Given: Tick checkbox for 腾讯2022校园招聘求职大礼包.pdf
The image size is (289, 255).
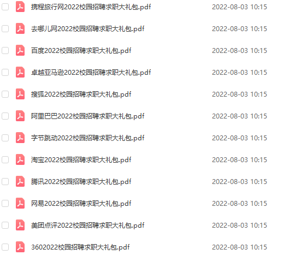Looking at the screenshot, I should (5, 181).
